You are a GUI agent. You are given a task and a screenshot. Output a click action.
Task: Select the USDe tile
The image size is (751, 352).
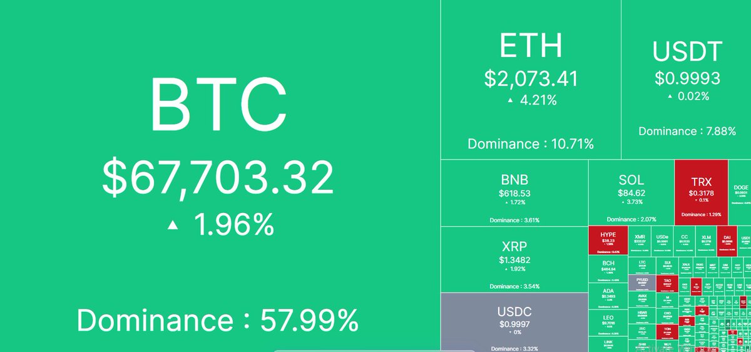tap(662, 241)
